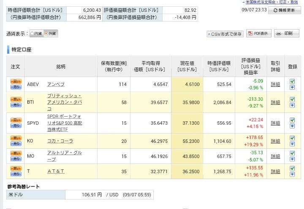Save as CSV with CSV形式で保存
Screen dimensions: 304x209
[225, 34]
